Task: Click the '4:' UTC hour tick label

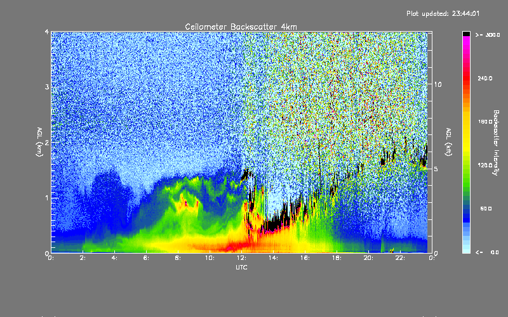Action: pyautogui.click(x=115, y=258)
